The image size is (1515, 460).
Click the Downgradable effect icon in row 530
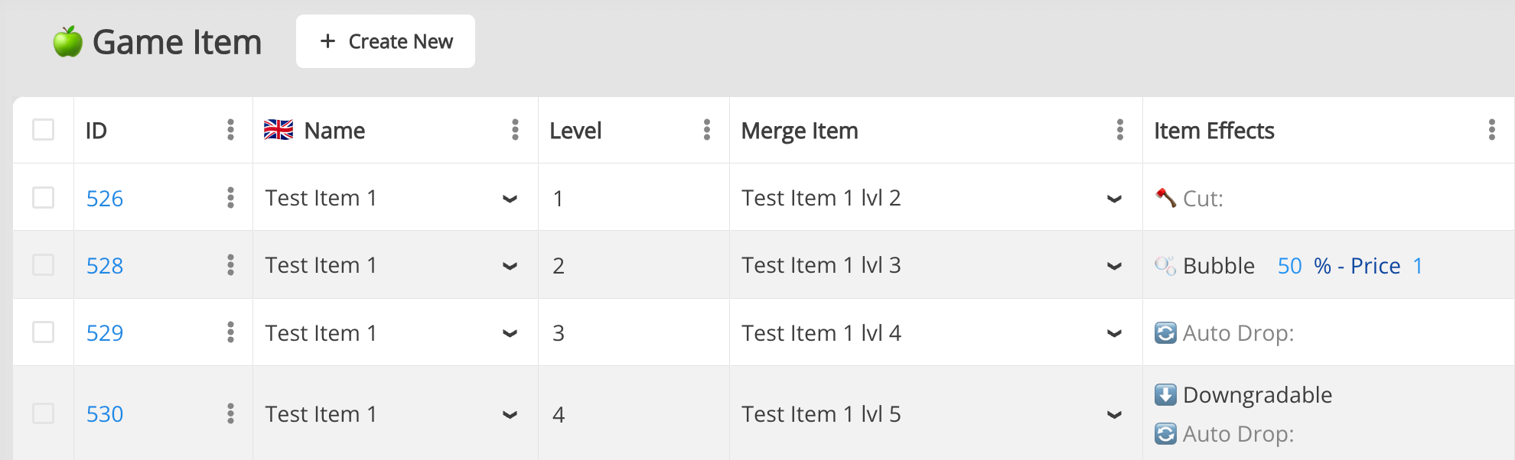click(x=1165, y=395)
